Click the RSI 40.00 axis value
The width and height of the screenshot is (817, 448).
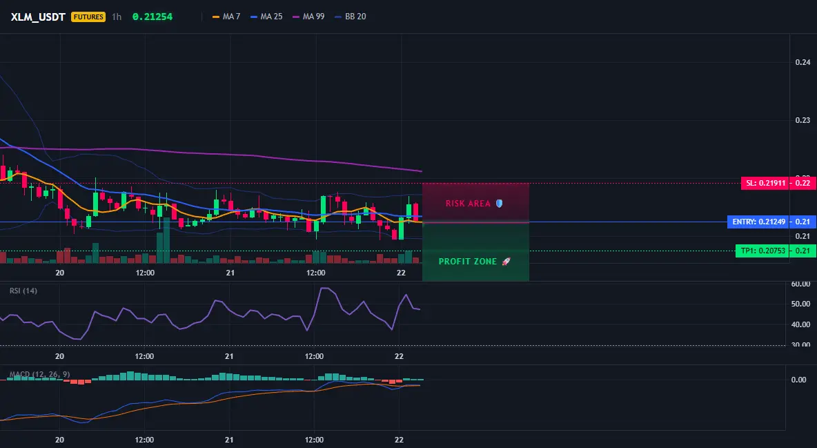pos(801,324)
